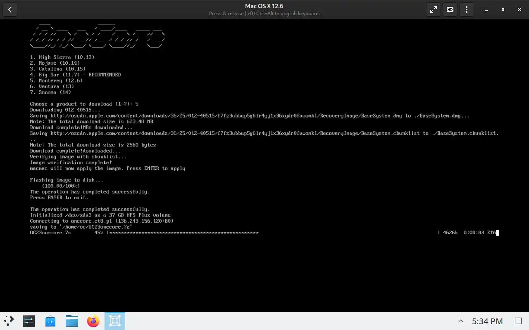The height and width of the screenshot is (330, 529).
Task: Open the Dolphin file manager
Action: [x=72, y=321]
